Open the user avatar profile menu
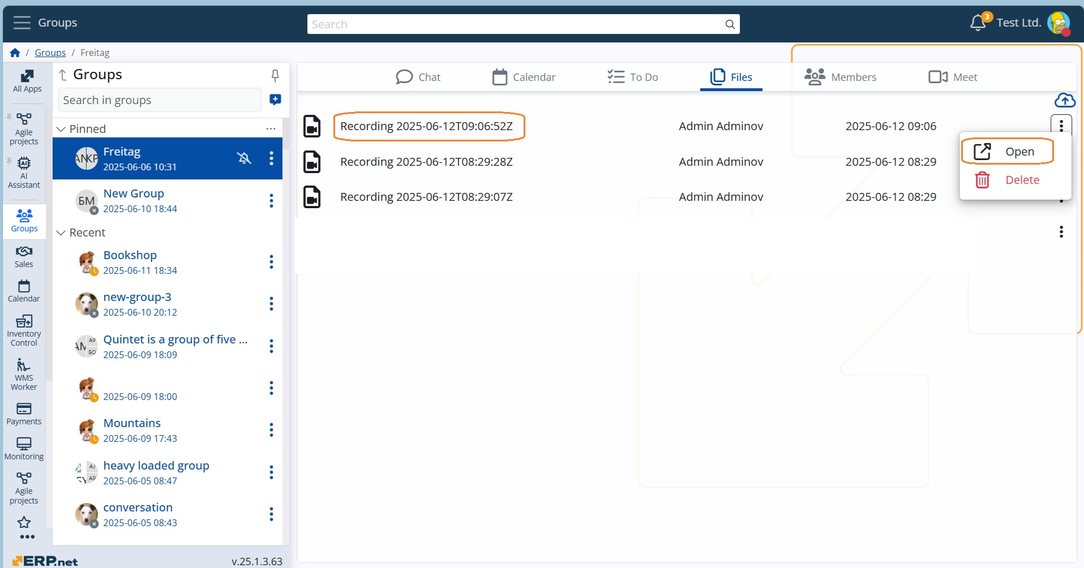This screenshot has height=568, width=1084. [x=1059, y=23]
